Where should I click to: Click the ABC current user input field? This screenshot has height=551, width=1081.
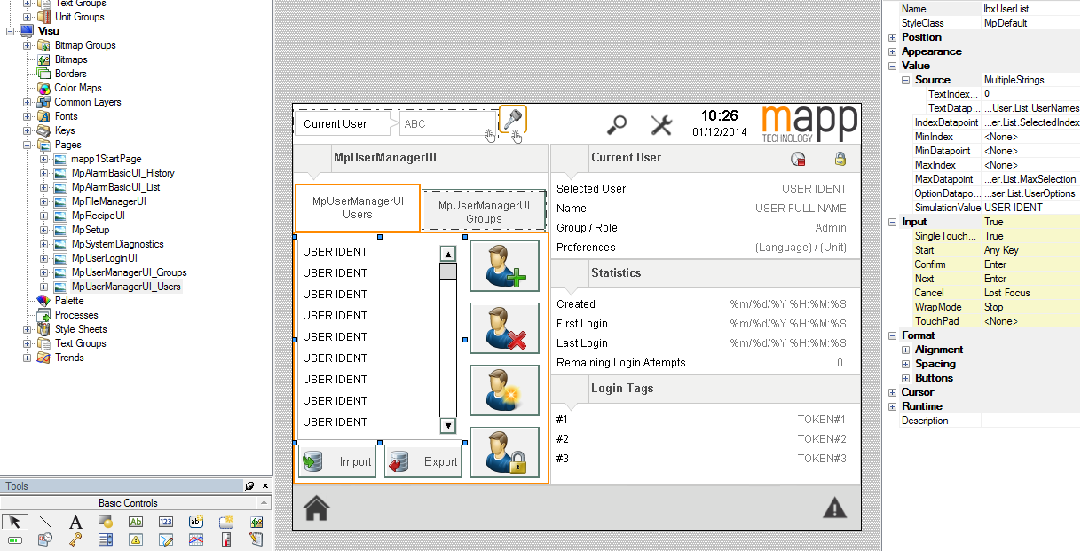pyautogui.click(x=447, y=124)
